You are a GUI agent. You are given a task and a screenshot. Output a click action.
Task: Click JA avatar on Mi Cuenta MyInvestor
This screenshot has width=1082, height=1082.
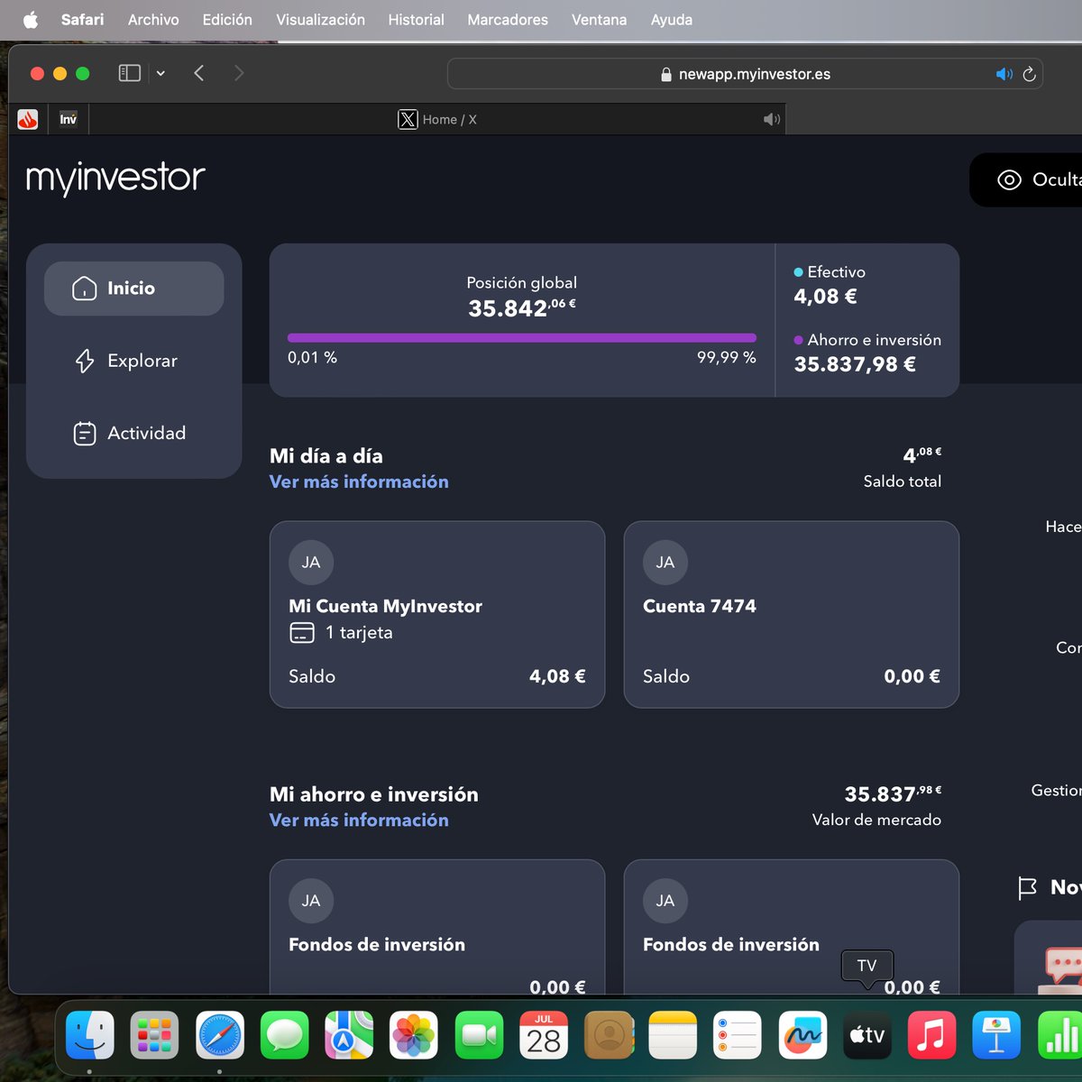coord(311,563)
